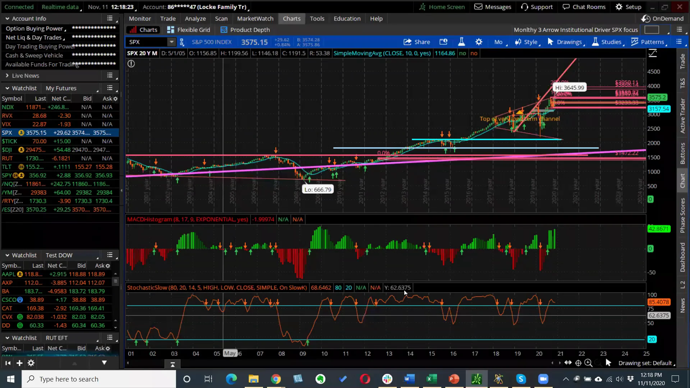The height and width of the screenshot is (388, 690).
Task: Toggle the Phase Scores side panel
Action: [682, 216]
